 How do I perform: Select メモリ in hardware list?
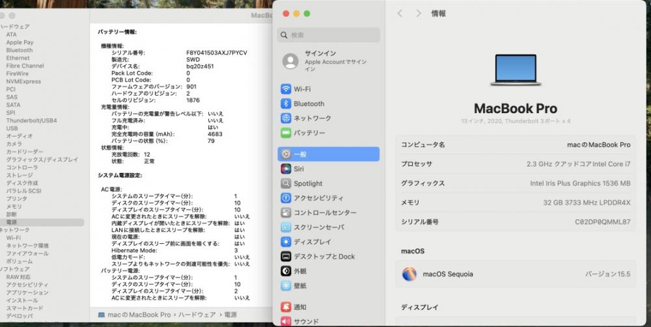tap(14, 206)
